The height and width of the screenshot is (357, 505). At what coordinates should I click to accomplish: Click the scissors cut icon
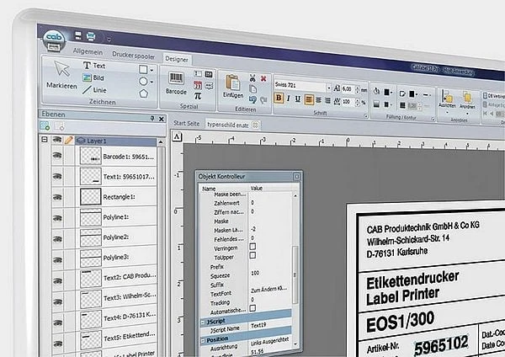pos(252,78)
